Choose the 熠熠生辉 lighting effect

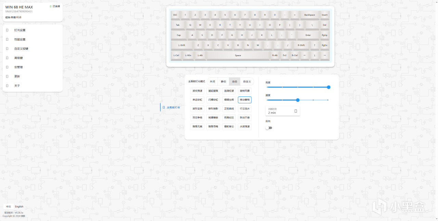click(229, 100)
